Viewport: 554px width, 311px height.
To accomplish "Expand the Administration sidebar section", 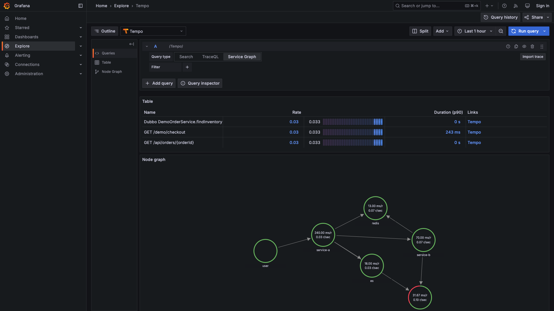I will point(81,74).
